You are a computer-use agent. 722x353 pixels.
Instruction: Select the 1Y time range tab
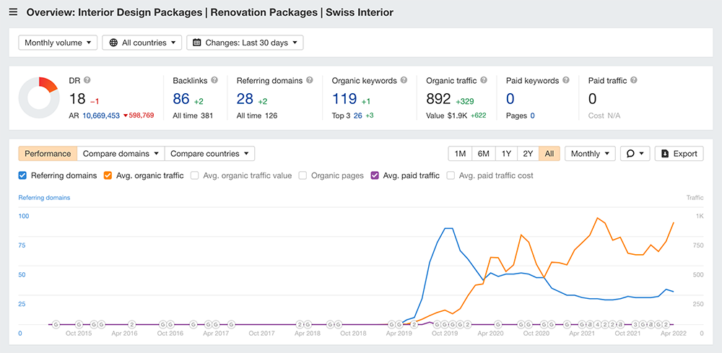point(506,154)
